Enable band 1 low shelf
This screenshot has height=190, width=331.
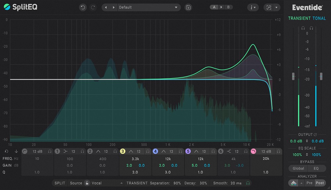click(57, 151)
